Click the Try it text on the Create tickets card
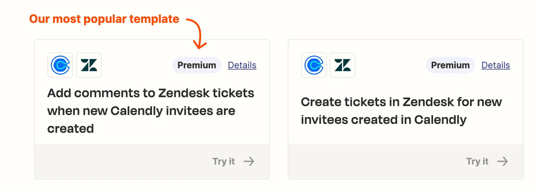Image resolution: width=536 pixels, height=188 pixels. tap(477, 161)
